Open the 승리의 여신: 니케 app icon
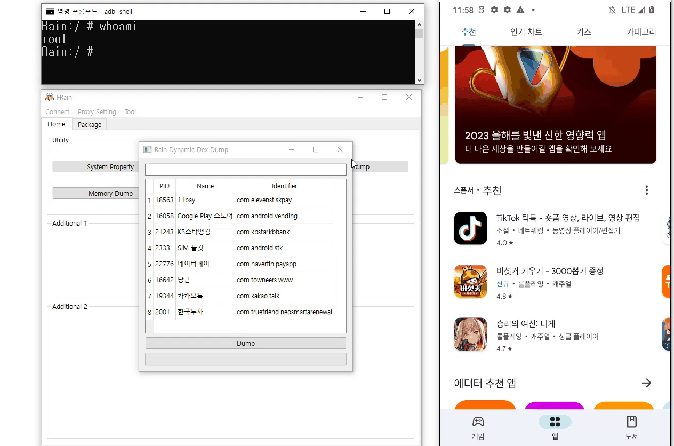The image size is (674, 446). 470,334
